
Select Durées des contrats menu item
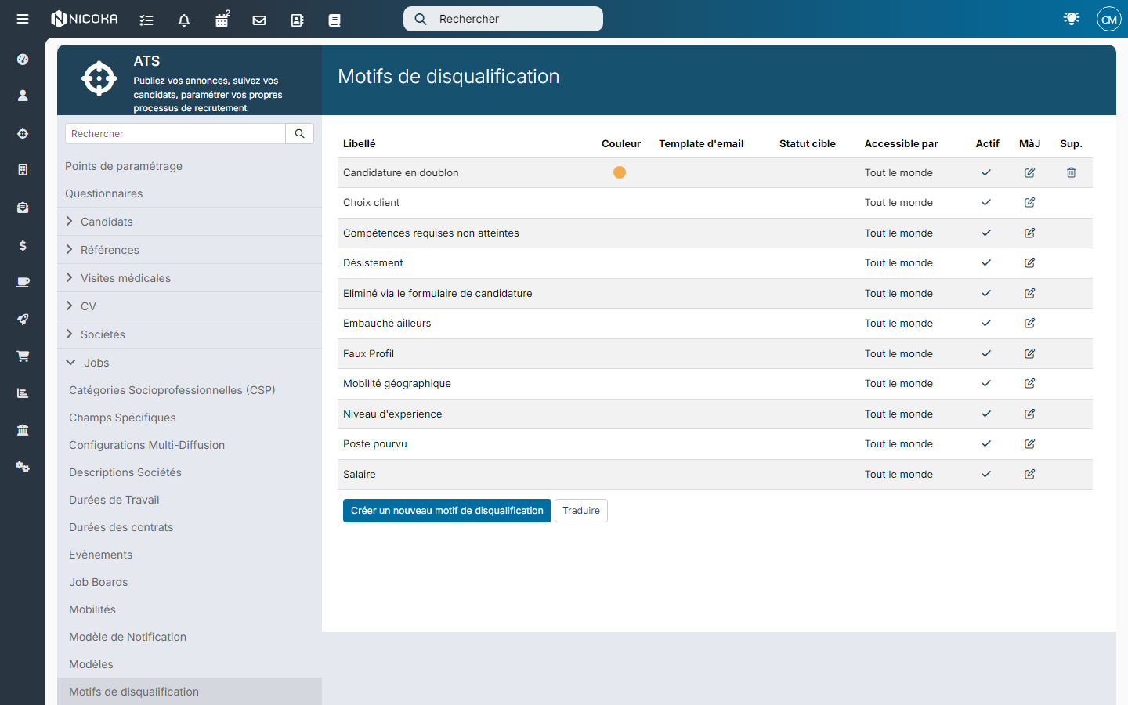click(121, 527)
